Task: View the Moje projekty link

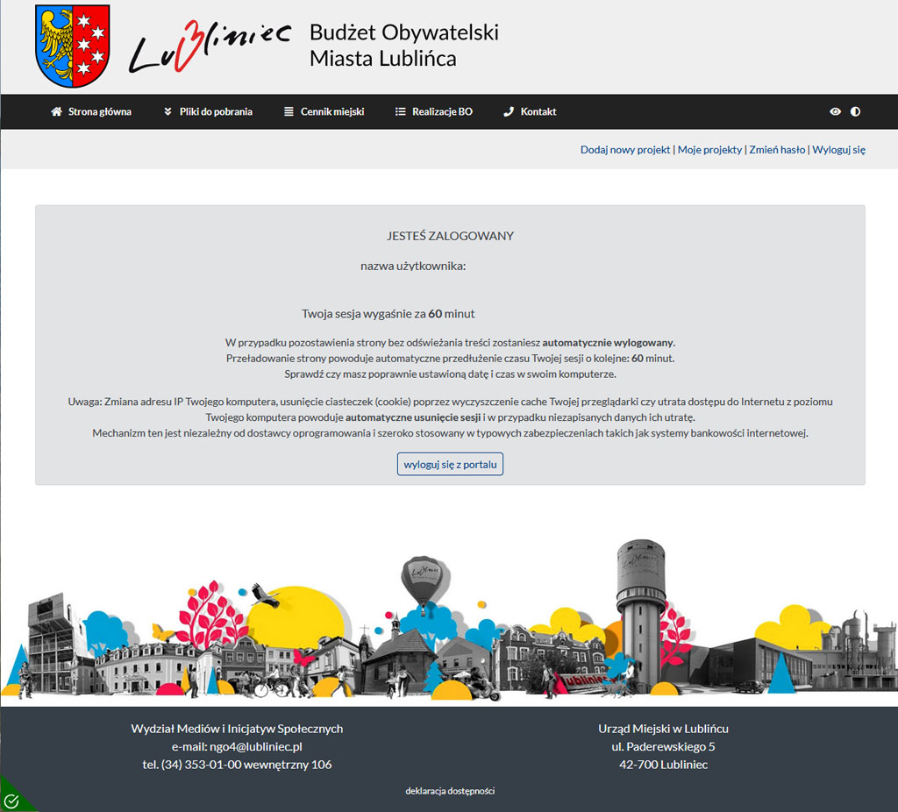Action: 709,150
